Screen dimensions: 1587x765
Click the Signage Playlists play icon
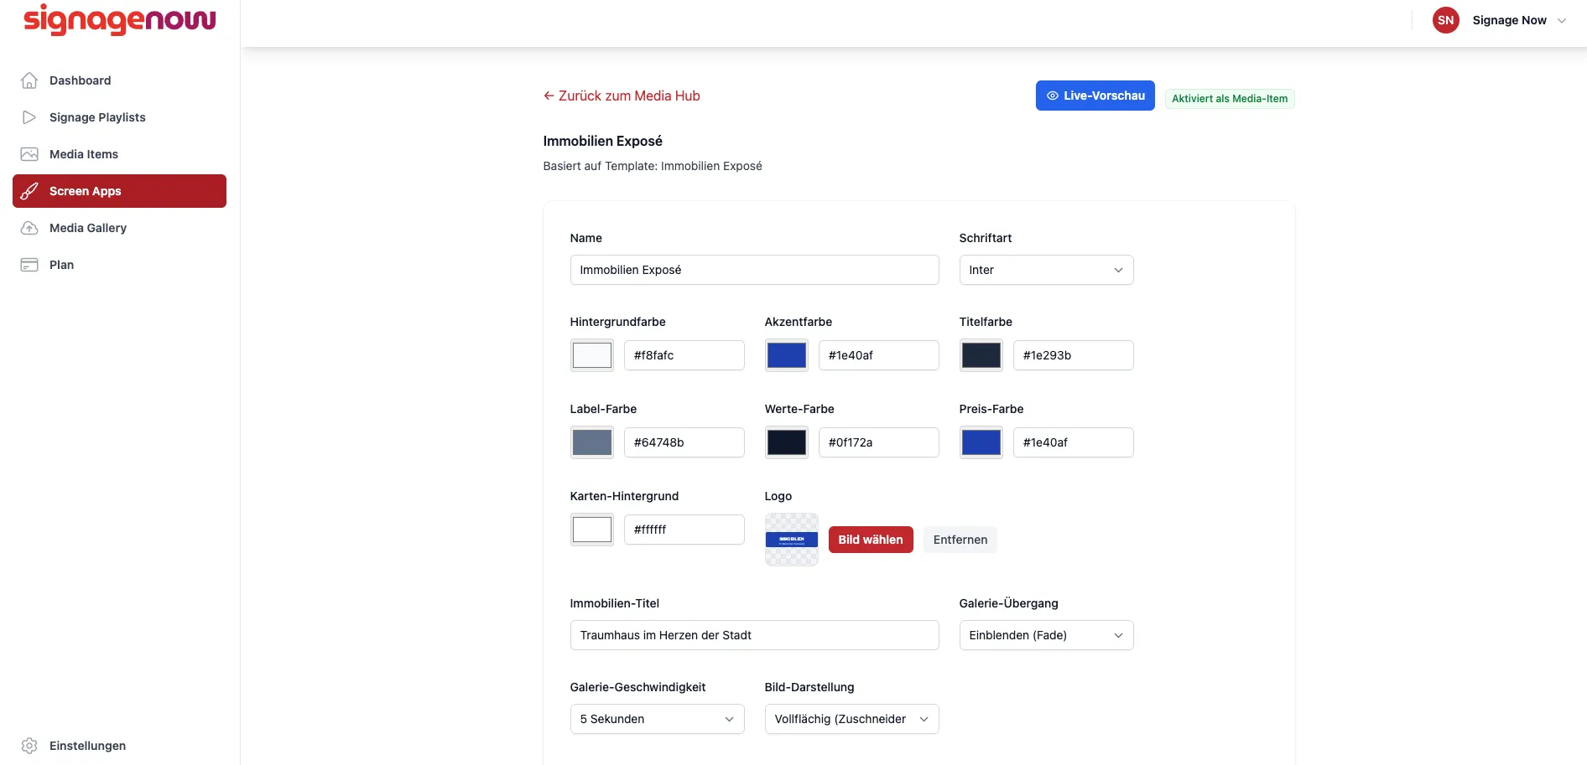pyautogui.click(x=29, y=117)
